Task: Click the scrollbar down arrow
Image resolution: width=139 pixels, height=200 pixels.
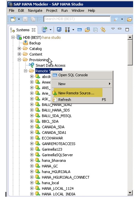Action: click(x=130, y=193)
